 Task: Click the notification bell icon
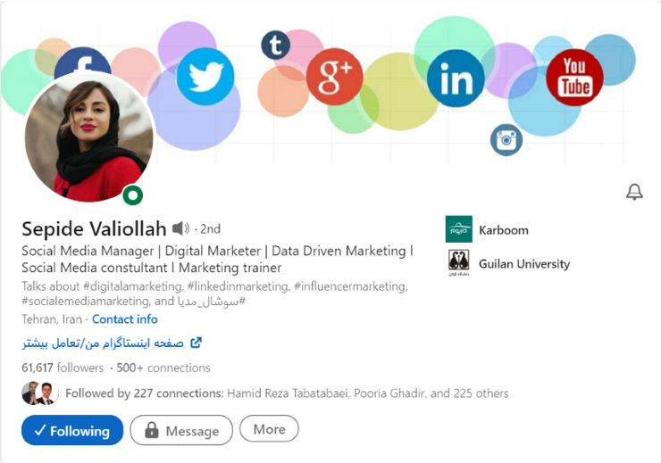point(634,192)
